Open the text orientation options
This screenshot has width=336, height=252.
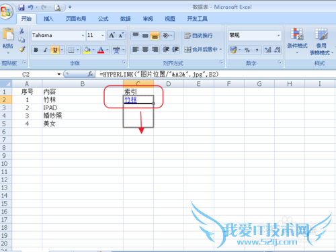(167, 36)
